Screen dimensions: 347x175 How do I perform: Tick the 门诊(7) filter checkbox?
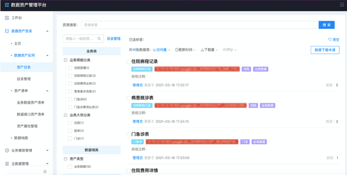pyautogui.click(x=70, y=139)
